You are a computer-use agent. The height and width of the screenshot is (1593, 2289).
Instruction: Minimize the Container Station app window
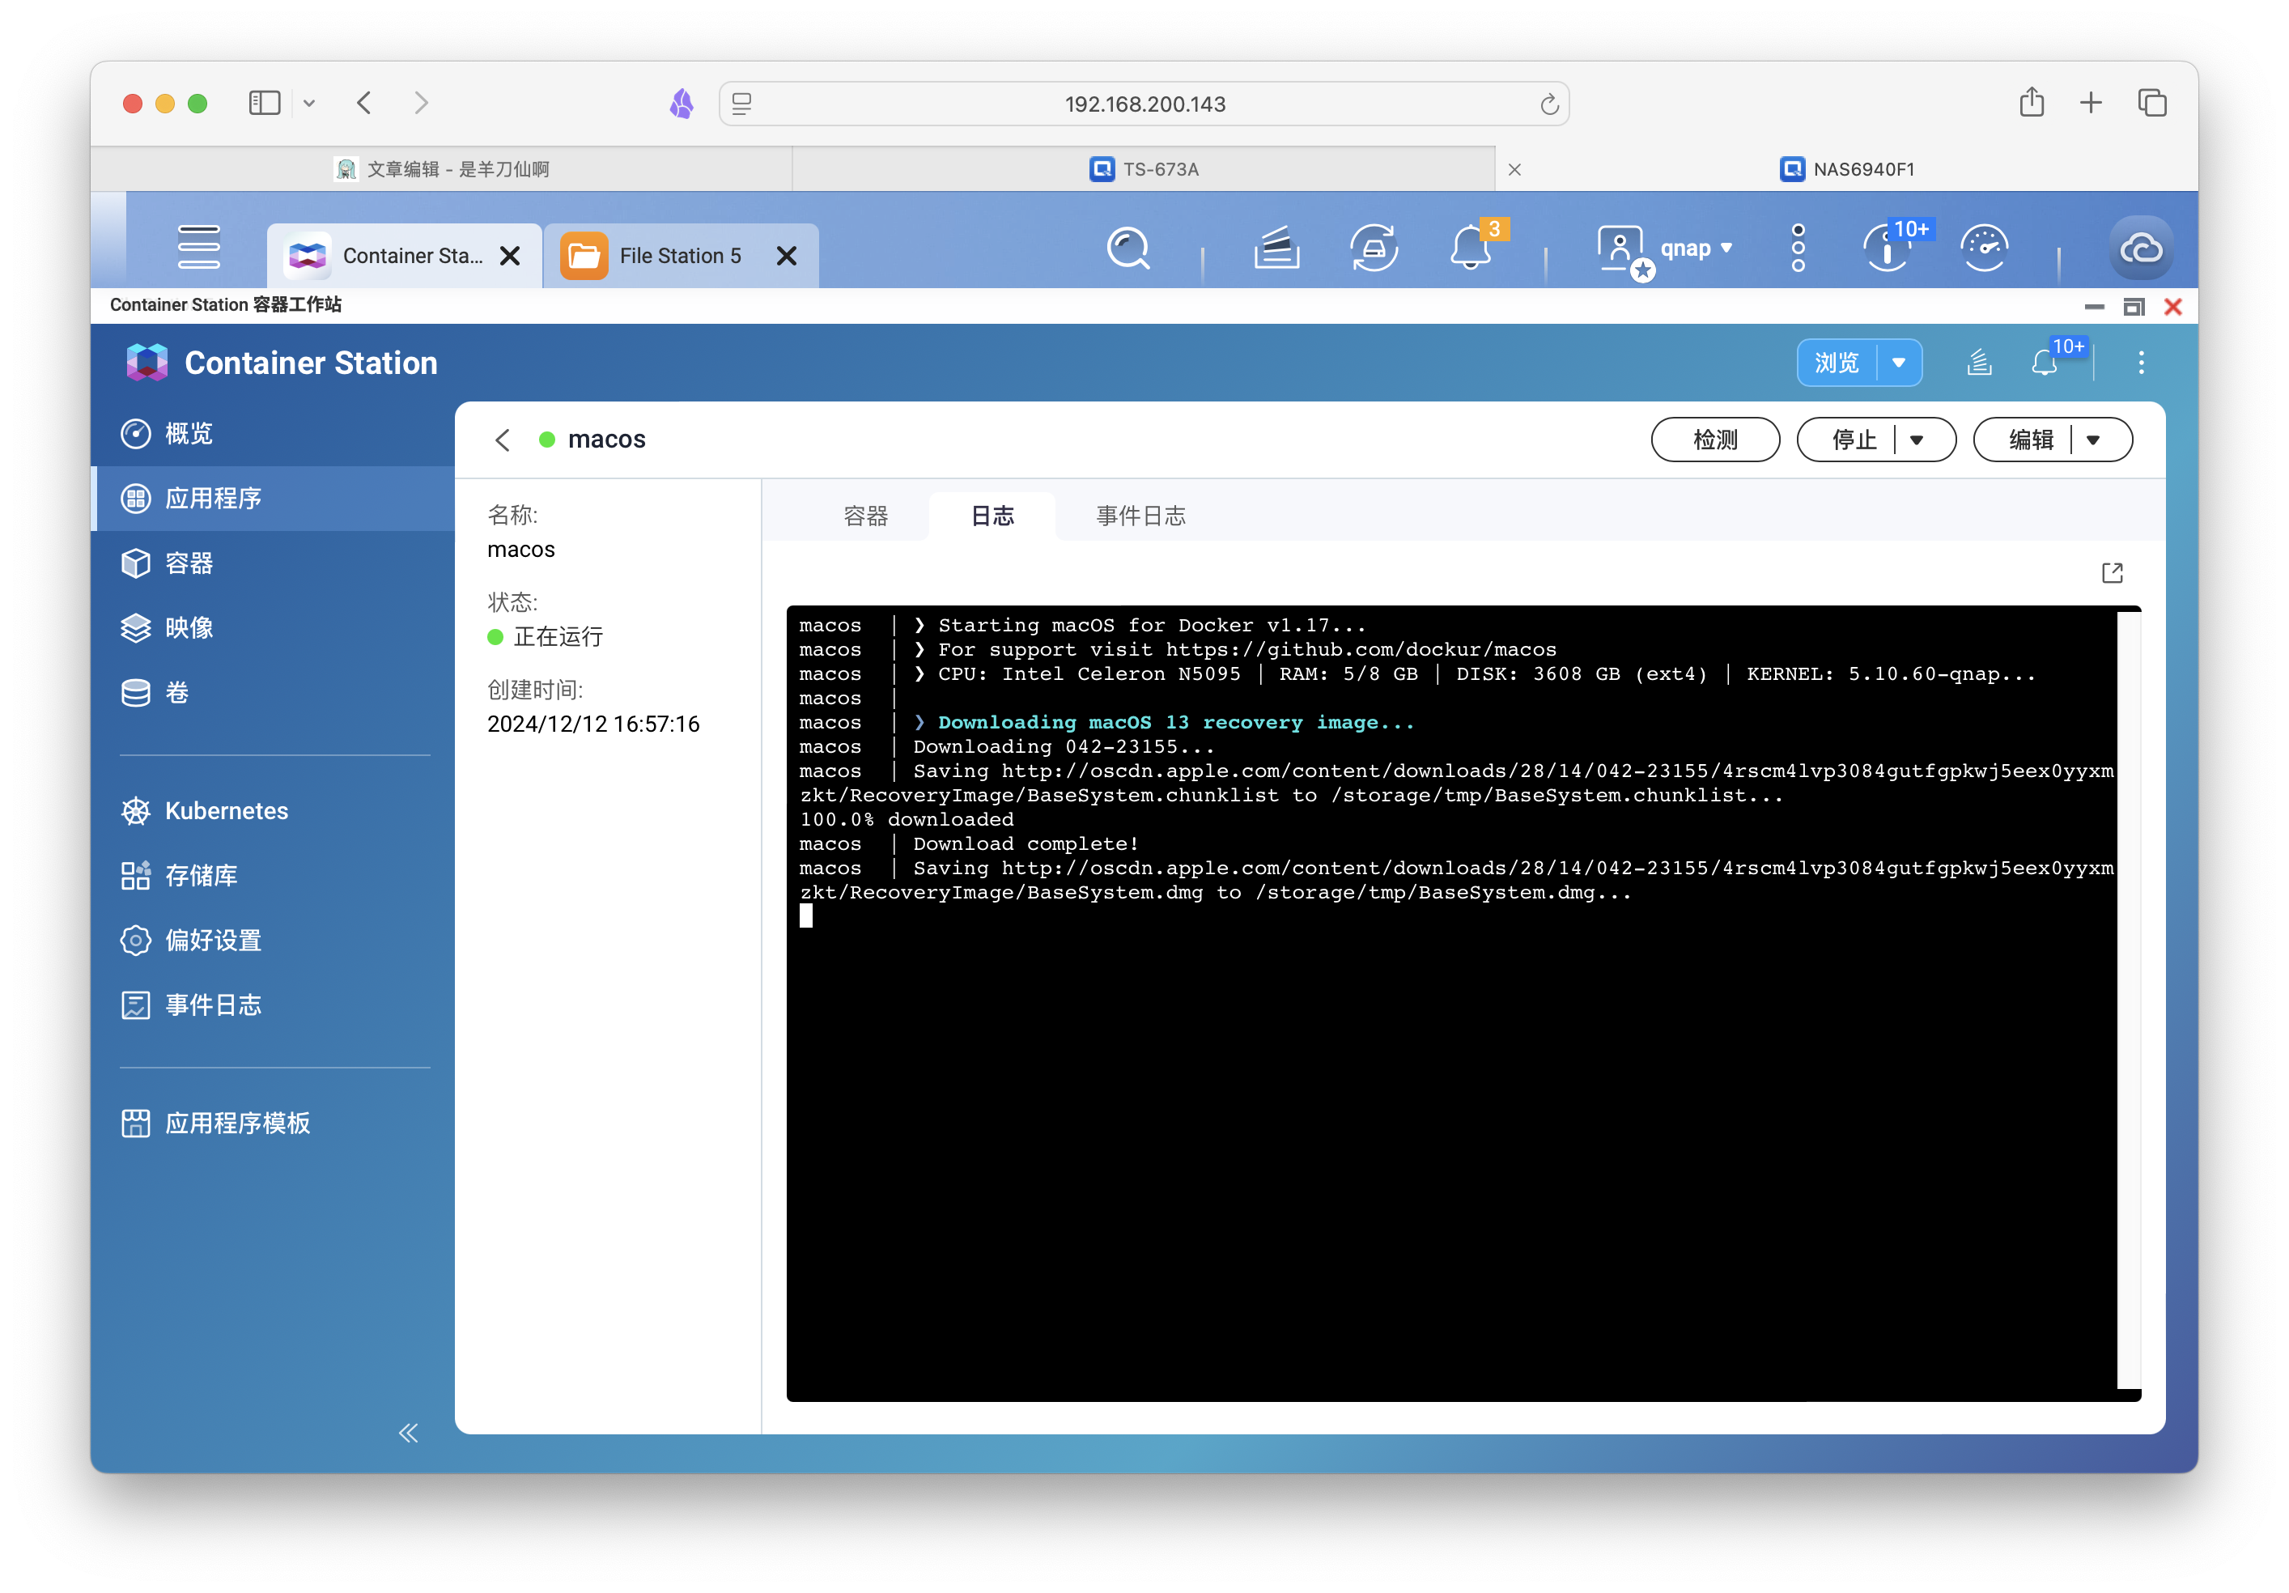pyautogui.click(x=2094, y=306)
